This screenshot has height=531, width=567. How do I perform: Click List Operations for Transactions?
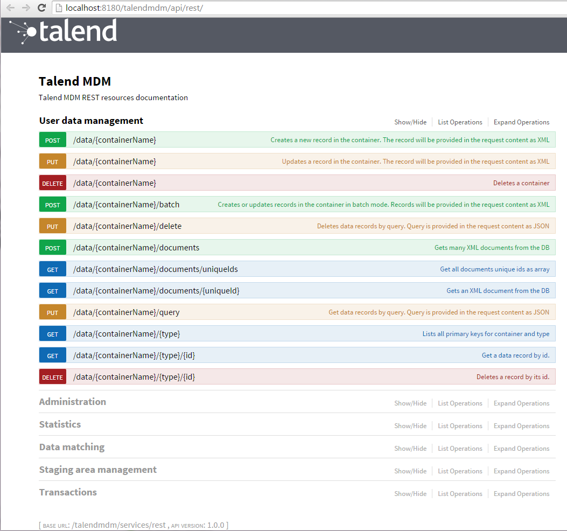coord(460,494)
